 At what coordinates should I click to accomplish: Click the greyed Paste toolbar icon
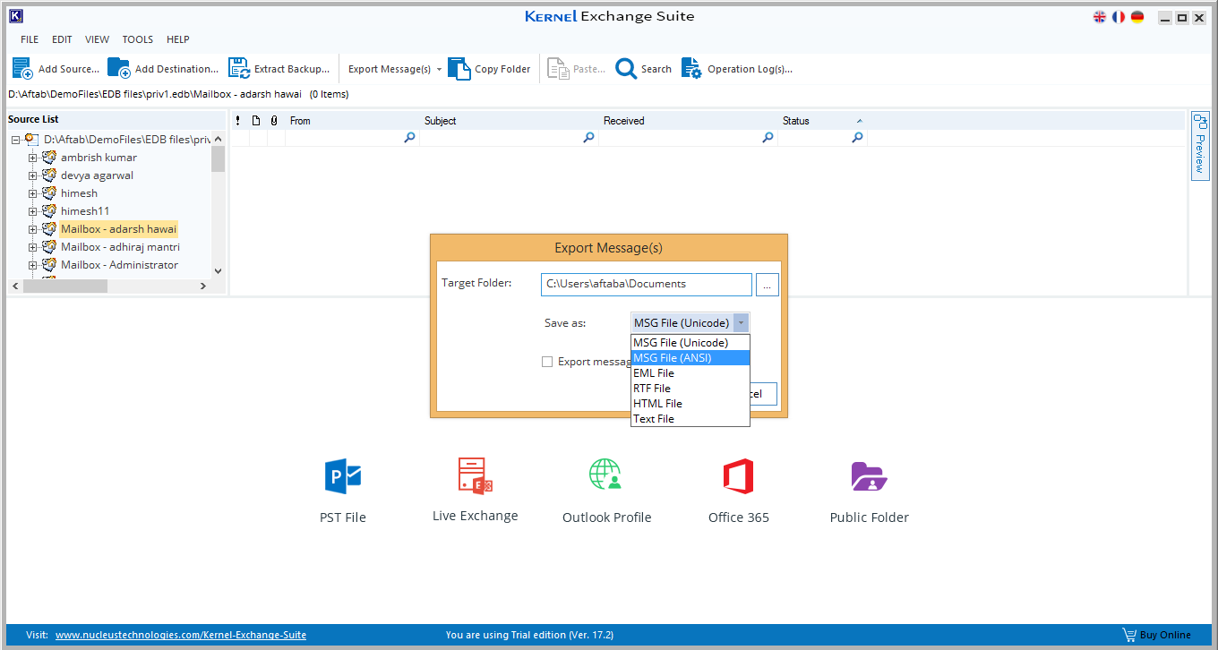[557, 69]
